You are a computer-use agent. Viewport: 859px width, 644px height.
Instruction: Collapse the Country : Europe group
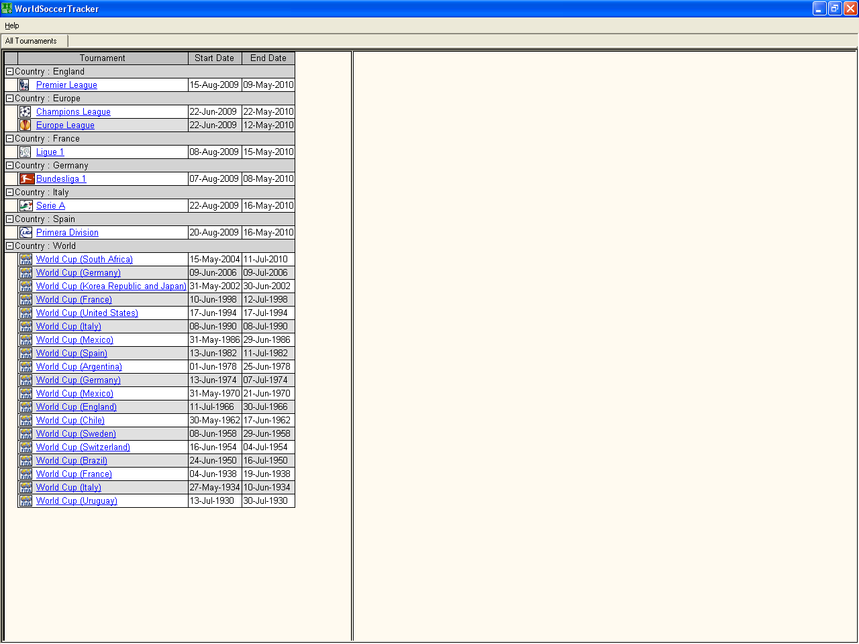click(9, 99)
